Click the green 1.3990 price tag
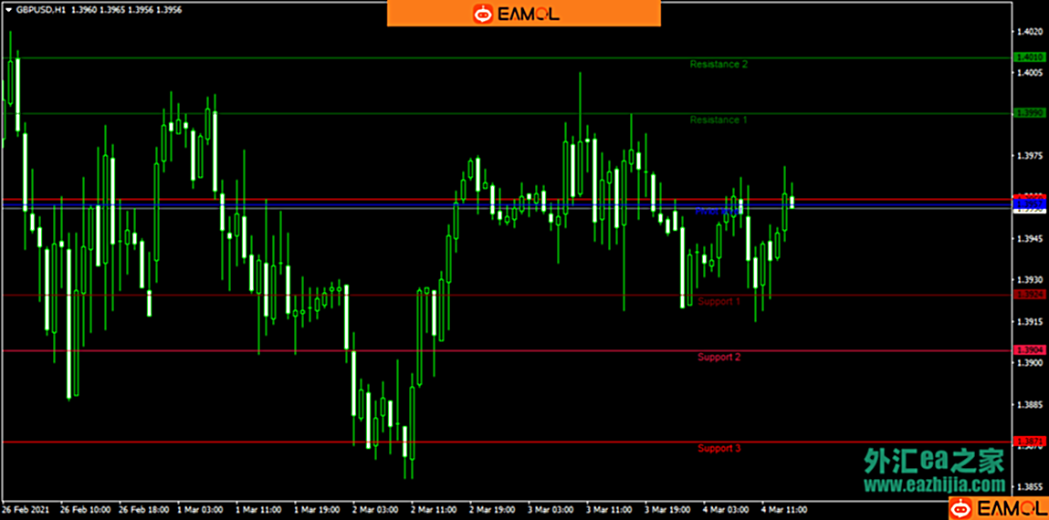Viewport: 1049px width, 520px height. 1030,113
